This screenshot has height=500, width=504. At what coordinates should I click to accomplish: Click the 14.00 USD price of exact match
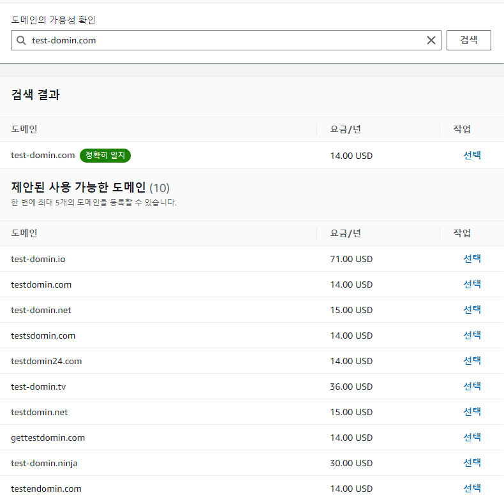[352, 156]
